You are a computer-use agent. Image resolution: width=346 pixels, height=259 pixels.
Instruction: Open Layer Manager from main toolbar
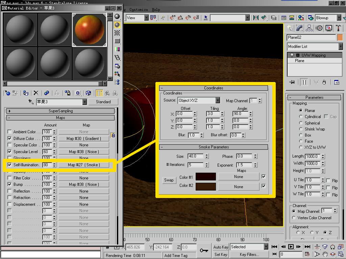pos(274,18)
